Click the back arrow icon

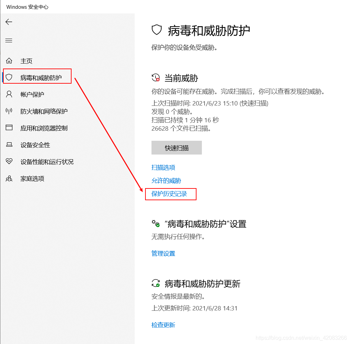pos(9,22)
